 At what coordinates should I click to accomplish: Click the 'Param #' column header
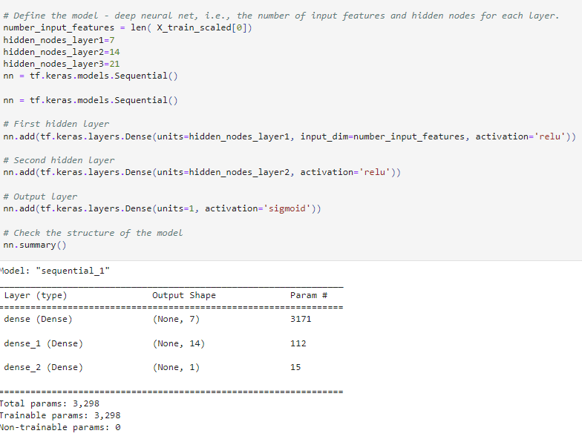tap(309, 295)
